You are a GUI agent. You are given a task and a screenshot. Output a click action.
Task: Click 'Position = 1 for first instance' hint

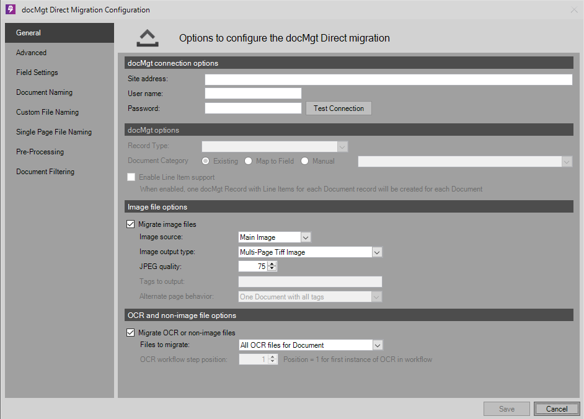point(358,359)
